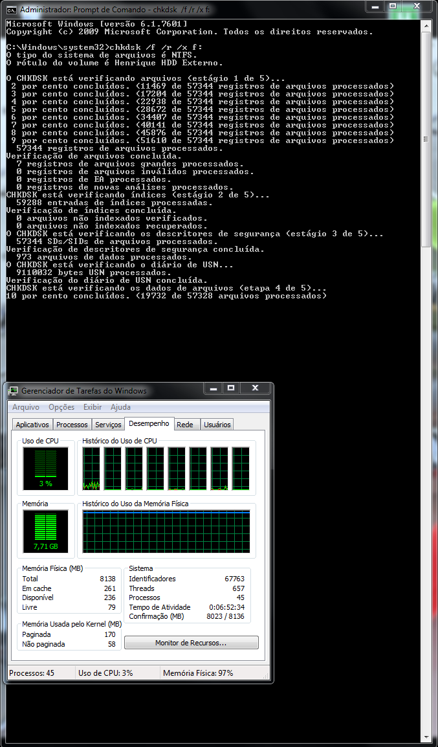Click the Command Prompt title bar icon
Screen dimensions: 438x747
point(11,9)
